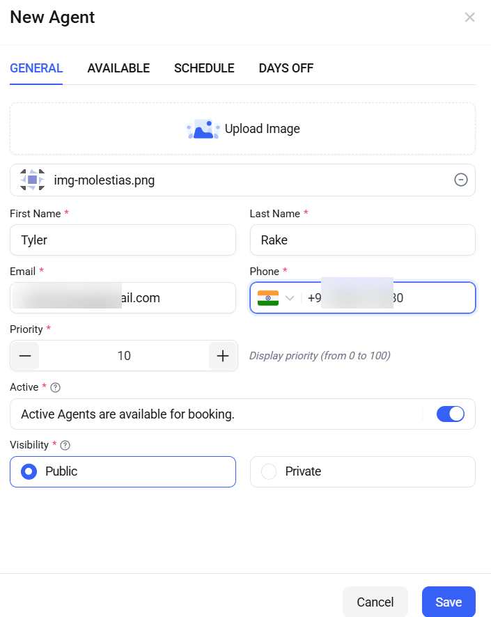The width and height of the screenshot is (491, 617).
Task: Expand the phone country code dropdown
Action: tap(290, 298)
